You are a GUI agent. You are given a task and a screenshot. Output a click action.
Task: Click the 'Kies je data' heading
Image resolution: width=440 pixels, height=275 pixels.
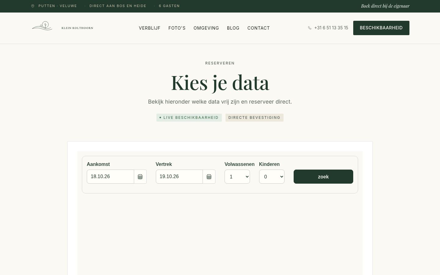point(220,82)
